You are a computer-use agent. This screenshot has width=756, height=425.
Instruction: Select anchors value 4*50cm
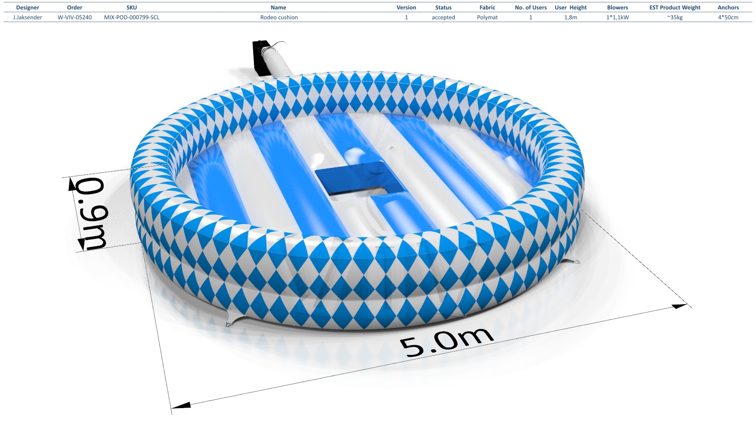coord(728,17)
